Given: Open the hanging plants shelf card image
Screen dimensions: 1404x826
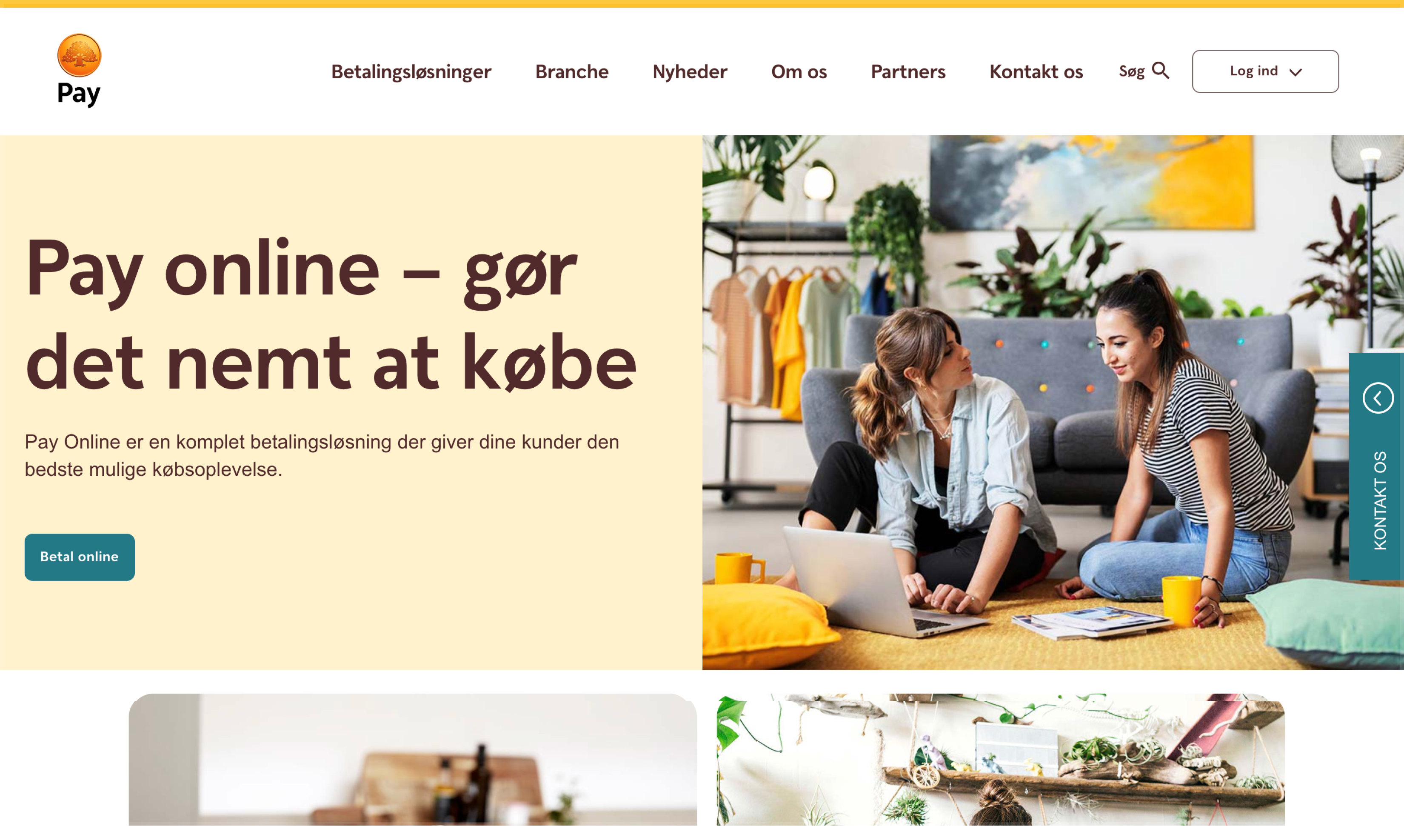Looking at the screenshot, I should (1001, 760).
